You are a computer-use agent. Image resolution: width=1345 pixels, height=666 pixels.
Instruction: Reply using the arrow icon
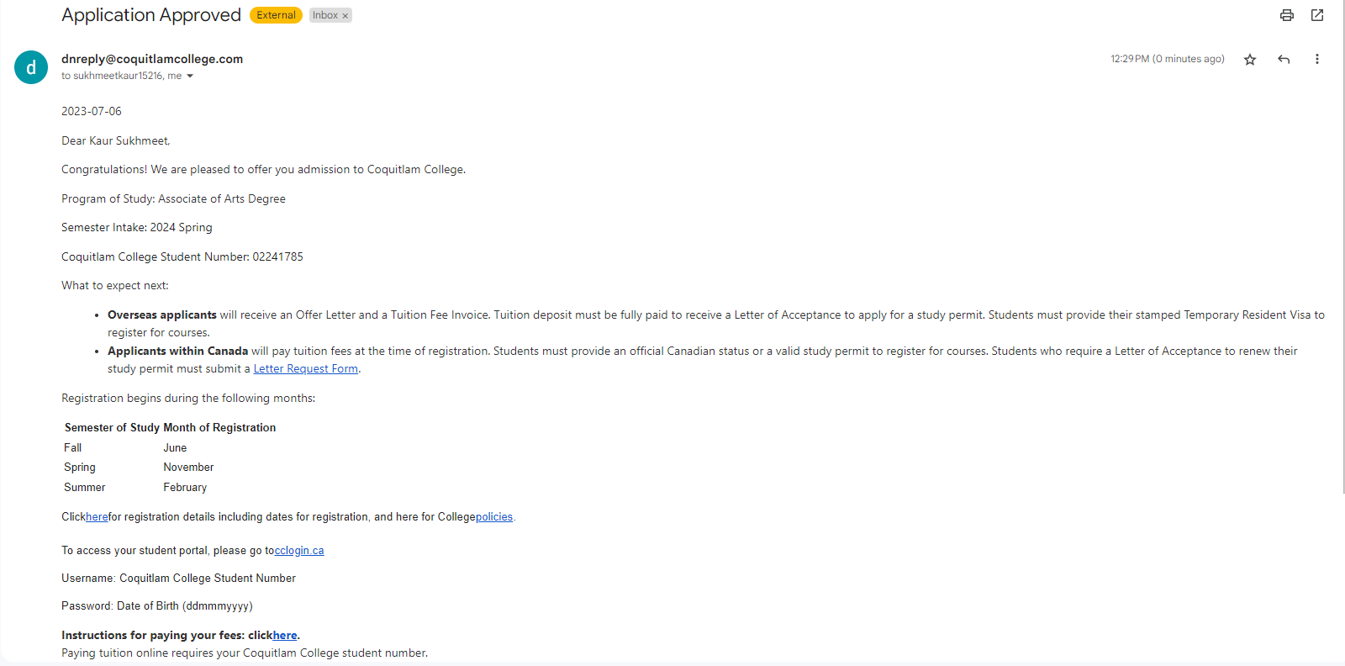point(1284,59)
